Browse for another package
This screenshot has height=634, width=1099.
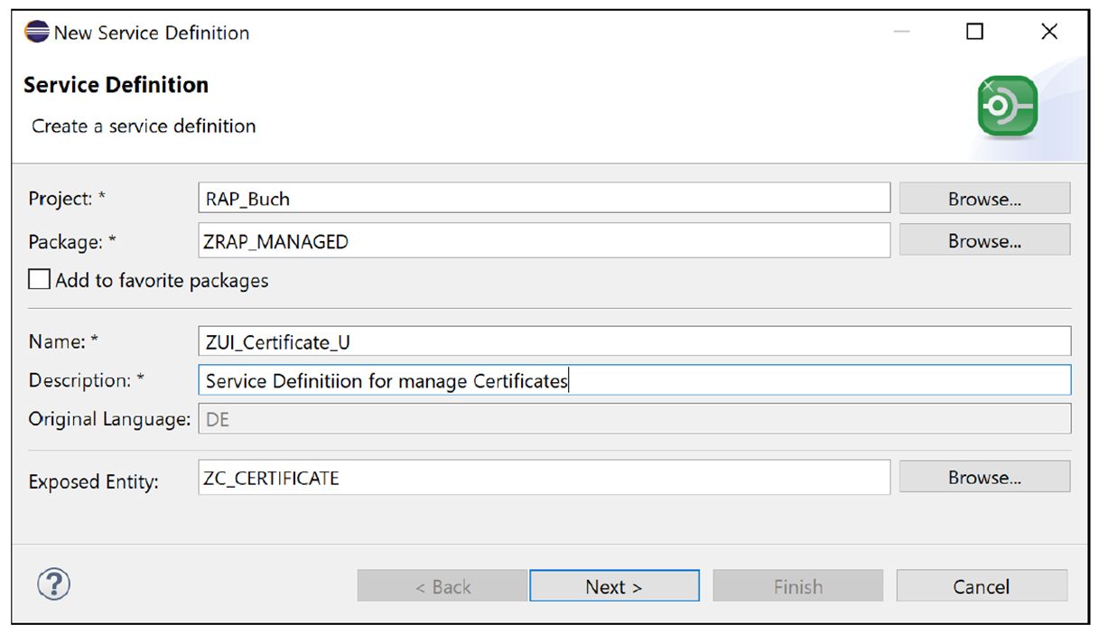point(983,240)
